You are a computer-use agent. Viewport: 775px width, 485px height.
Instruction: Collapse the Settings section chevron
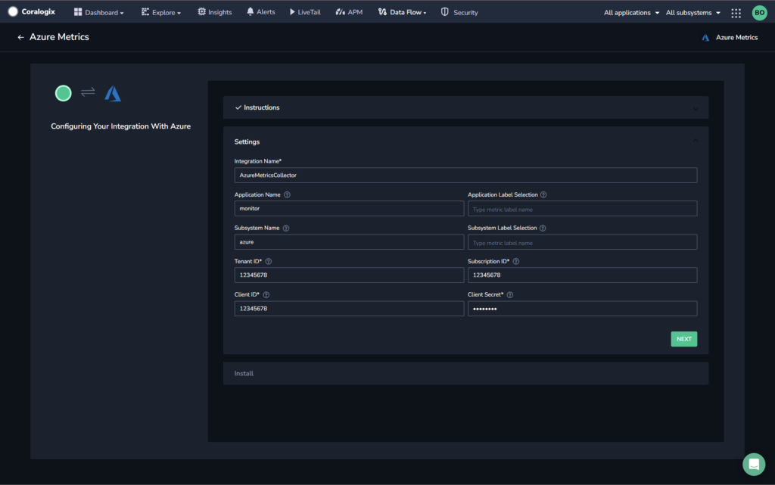[x=696, y=141]
